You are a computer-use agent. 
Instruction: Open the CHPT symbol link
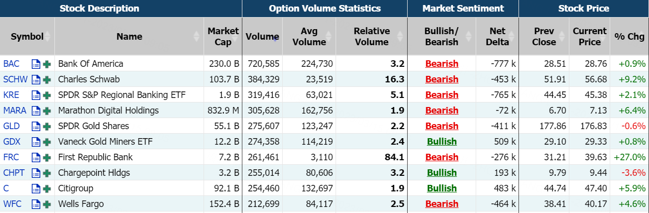coord(14,173)
